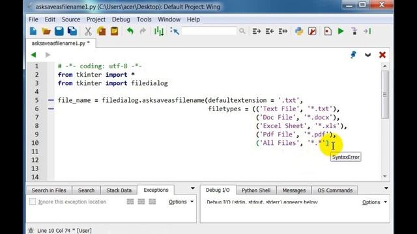Open the editor file list chevron menu
417x234 pixels.
367,55
